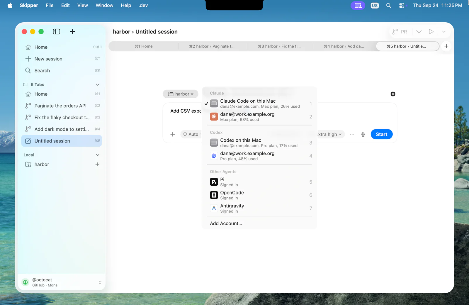
Task: Open the three-dot more options icon
Action: click(352, 134)
